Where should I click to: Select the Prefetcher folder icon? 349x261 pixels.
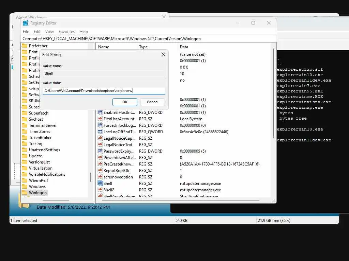(x=25, y=46)
